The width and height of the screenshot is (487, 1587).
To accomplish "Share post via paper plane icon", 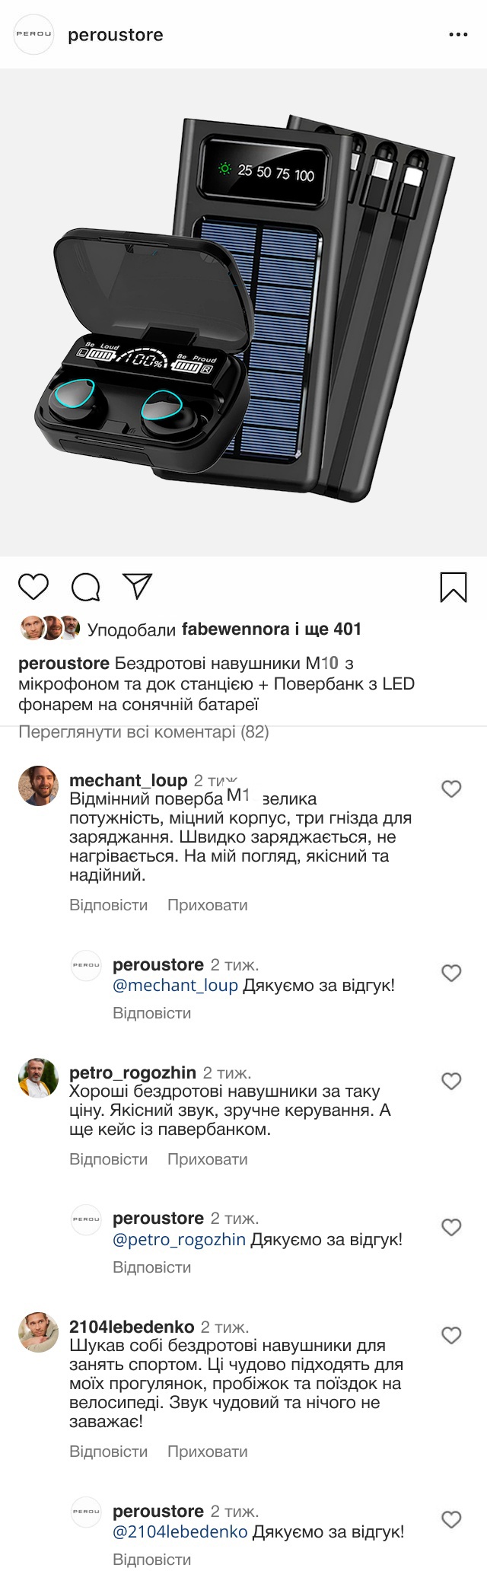I will tap(138, 586).
